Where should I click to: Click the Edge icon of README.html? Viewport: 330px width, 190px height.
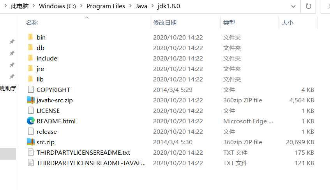click(31, 121)
